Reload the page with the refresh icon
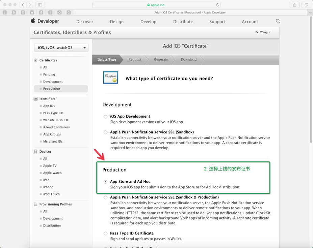The width and height of the screenshot is (313, 248). pos(217,5)
